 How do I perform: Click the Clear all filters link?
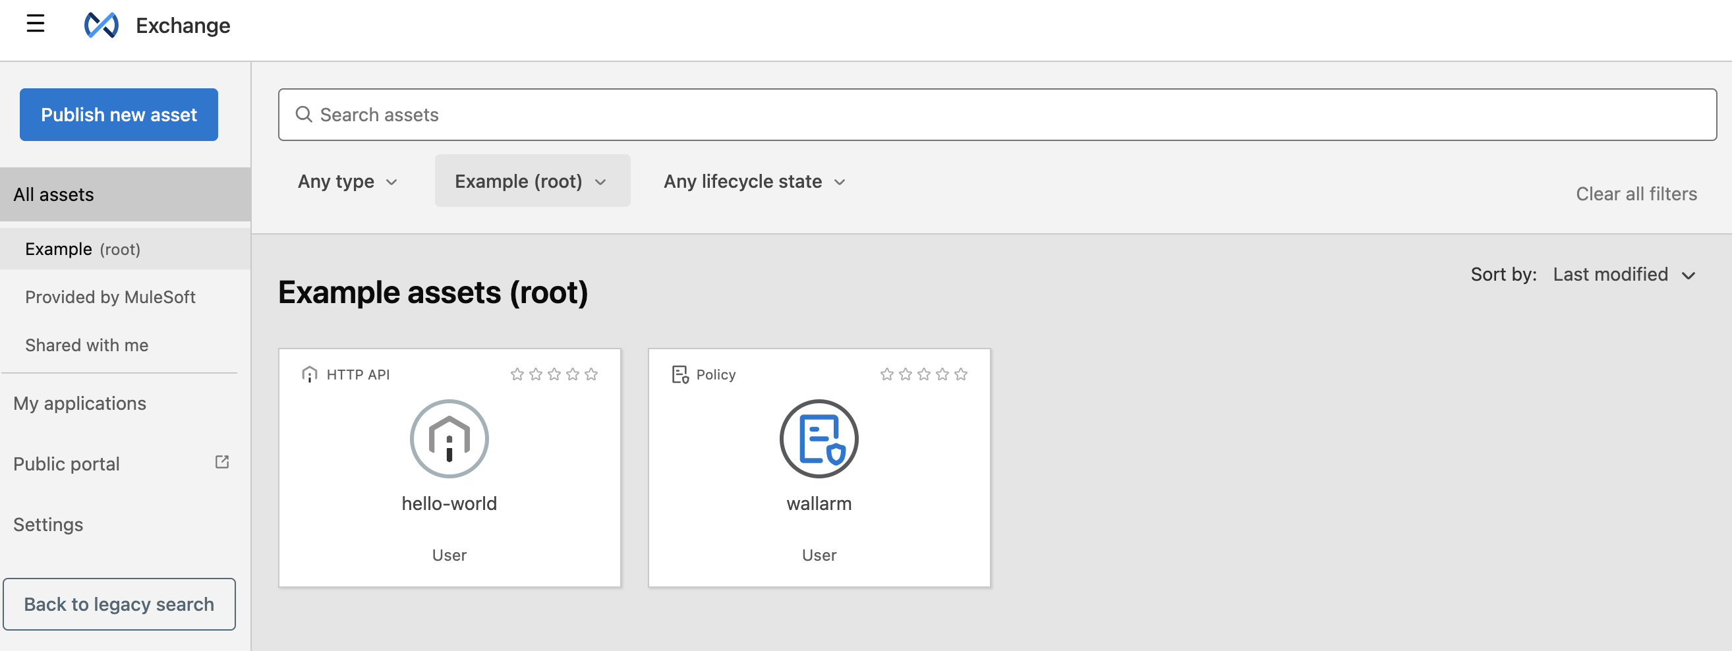[1636, 194]
